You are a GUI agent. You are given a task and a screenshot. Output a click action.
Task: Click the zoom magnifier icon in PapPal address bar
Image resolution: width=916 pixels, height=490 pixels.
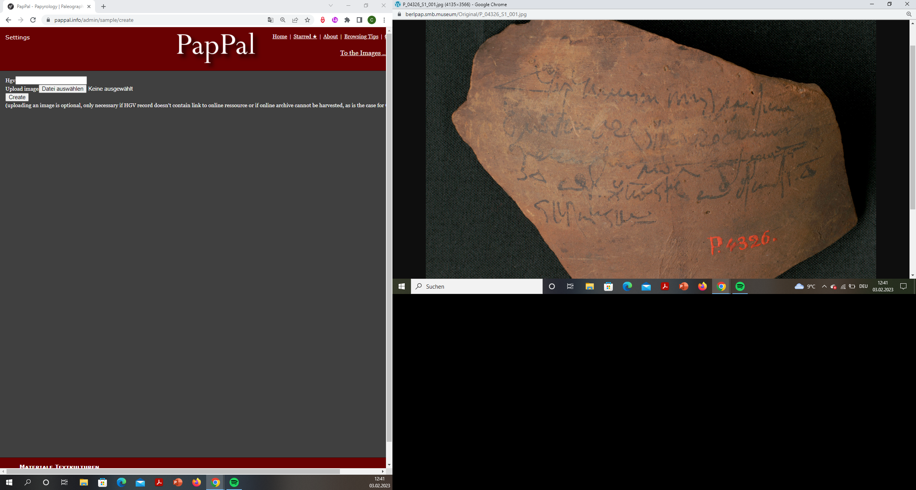pos(283,20)
